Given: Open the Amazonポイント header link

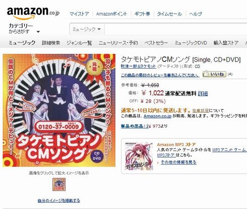Looking at the screenshot, I should (111, 14).
